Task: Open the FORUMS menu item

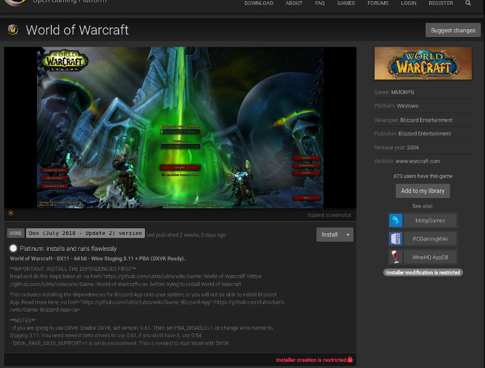Action: tap(378, 3)
